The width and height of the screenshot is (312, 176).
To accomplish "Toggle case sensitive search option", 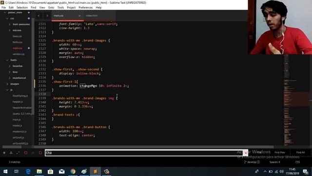I will (11, 153).
